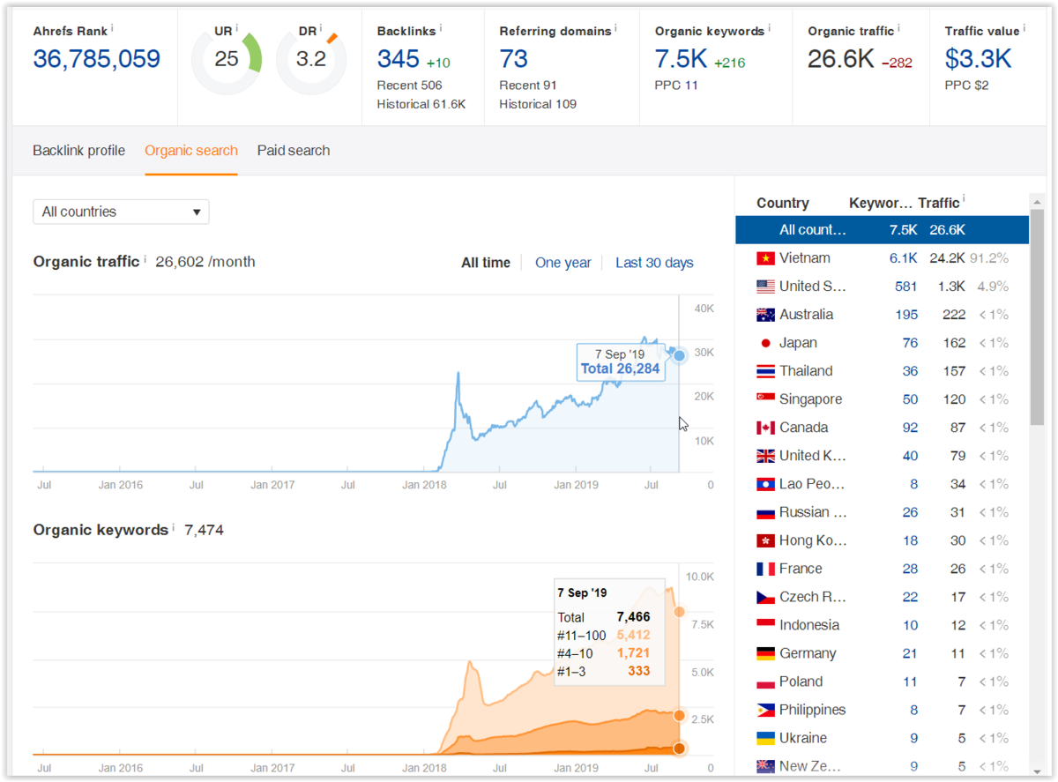Screen dimensions: 1058x782
Task: Select the highlighted All countries table row
Action: (883, 230)
